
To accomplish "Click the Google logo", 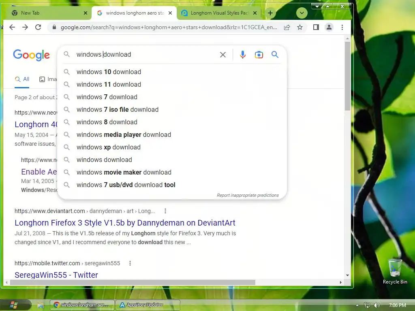I will [x=32, y=55].
